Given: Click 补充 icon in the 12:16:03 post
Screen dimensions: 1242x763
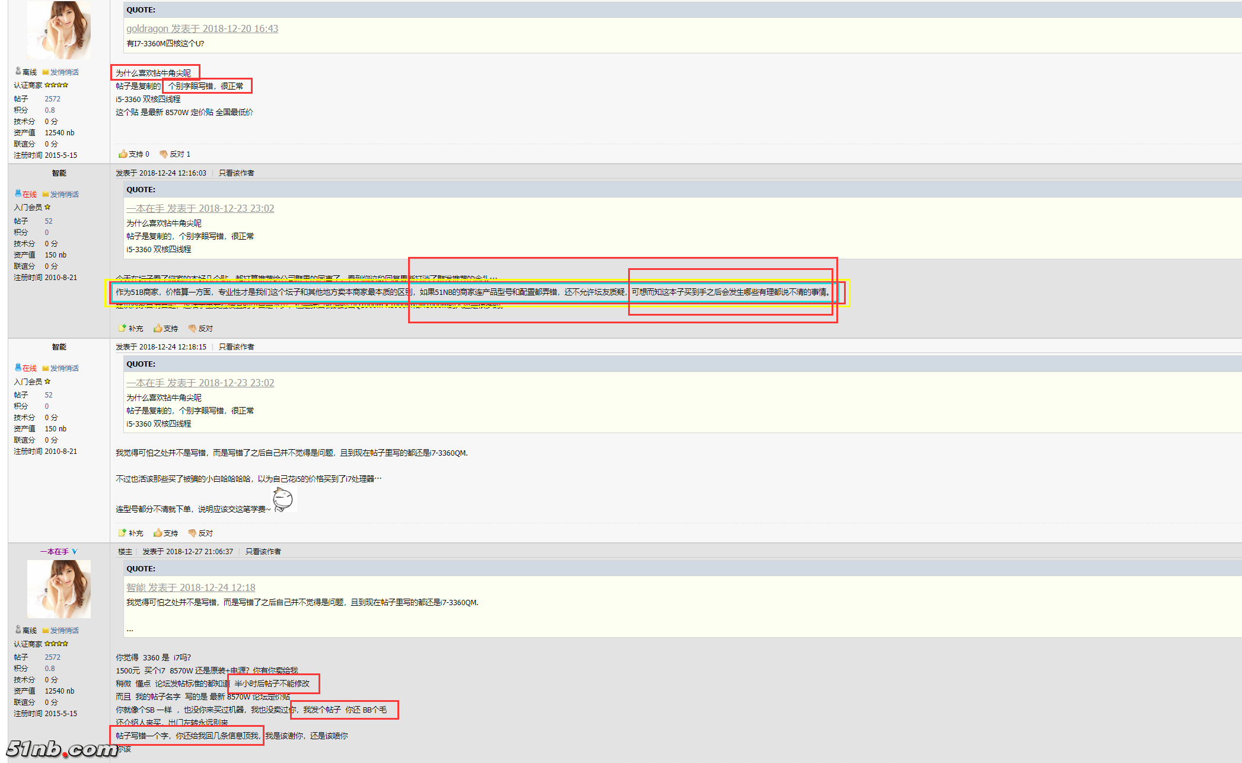Looking at the screenshot, I should 122,328.
